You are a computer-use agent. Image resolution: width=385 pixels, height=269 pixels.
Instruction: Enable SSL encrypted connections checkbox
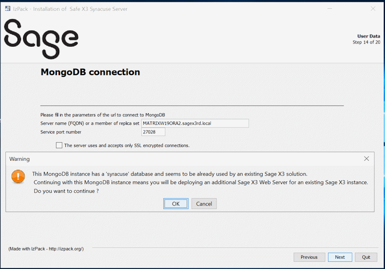[59, 145]
